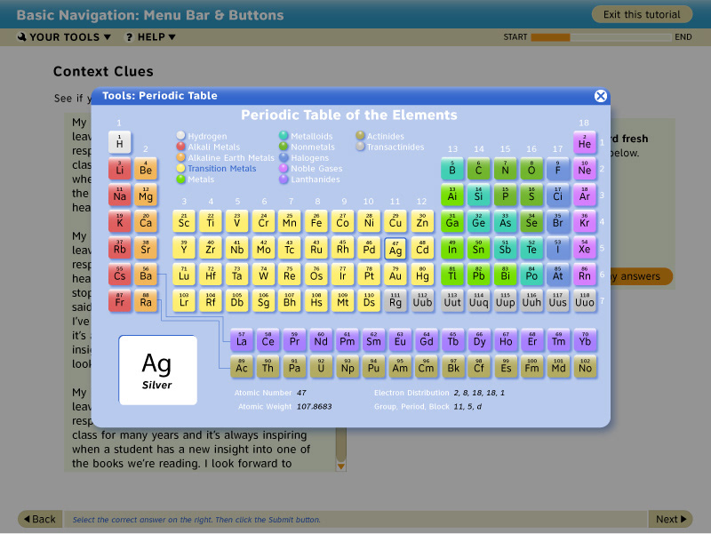Toggle the Metals legend category
The image size is (711, 534).
(196, 179)
